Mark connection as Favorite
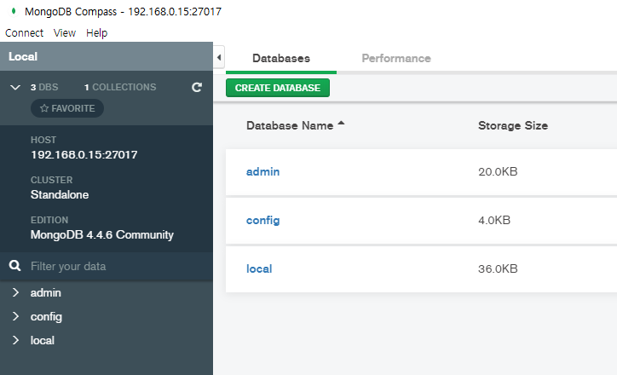The width and height of the screenshot is (617, 375). point(67,108)
